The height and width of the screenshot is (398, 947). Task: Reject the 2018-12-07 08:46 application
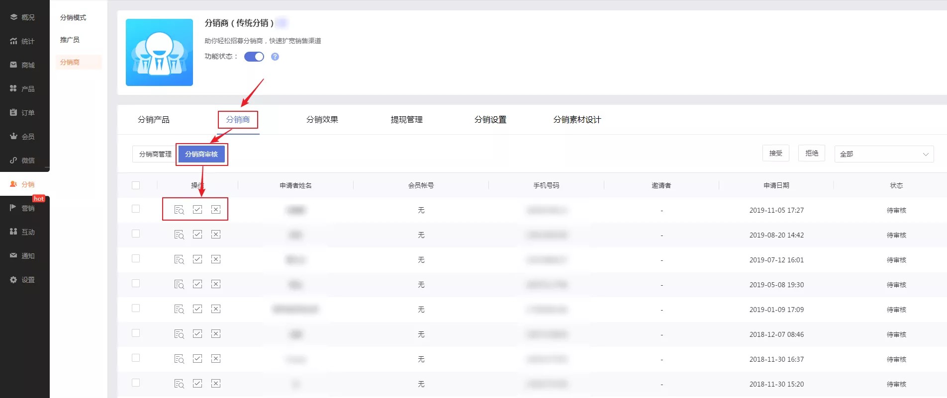216,333
